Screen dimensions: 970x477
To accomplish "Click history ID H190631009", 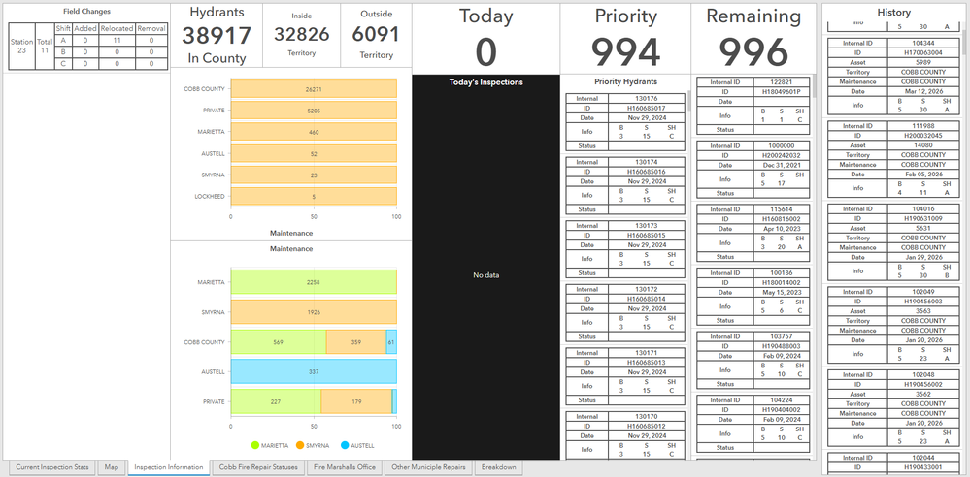I will click(x=922, y=218).
